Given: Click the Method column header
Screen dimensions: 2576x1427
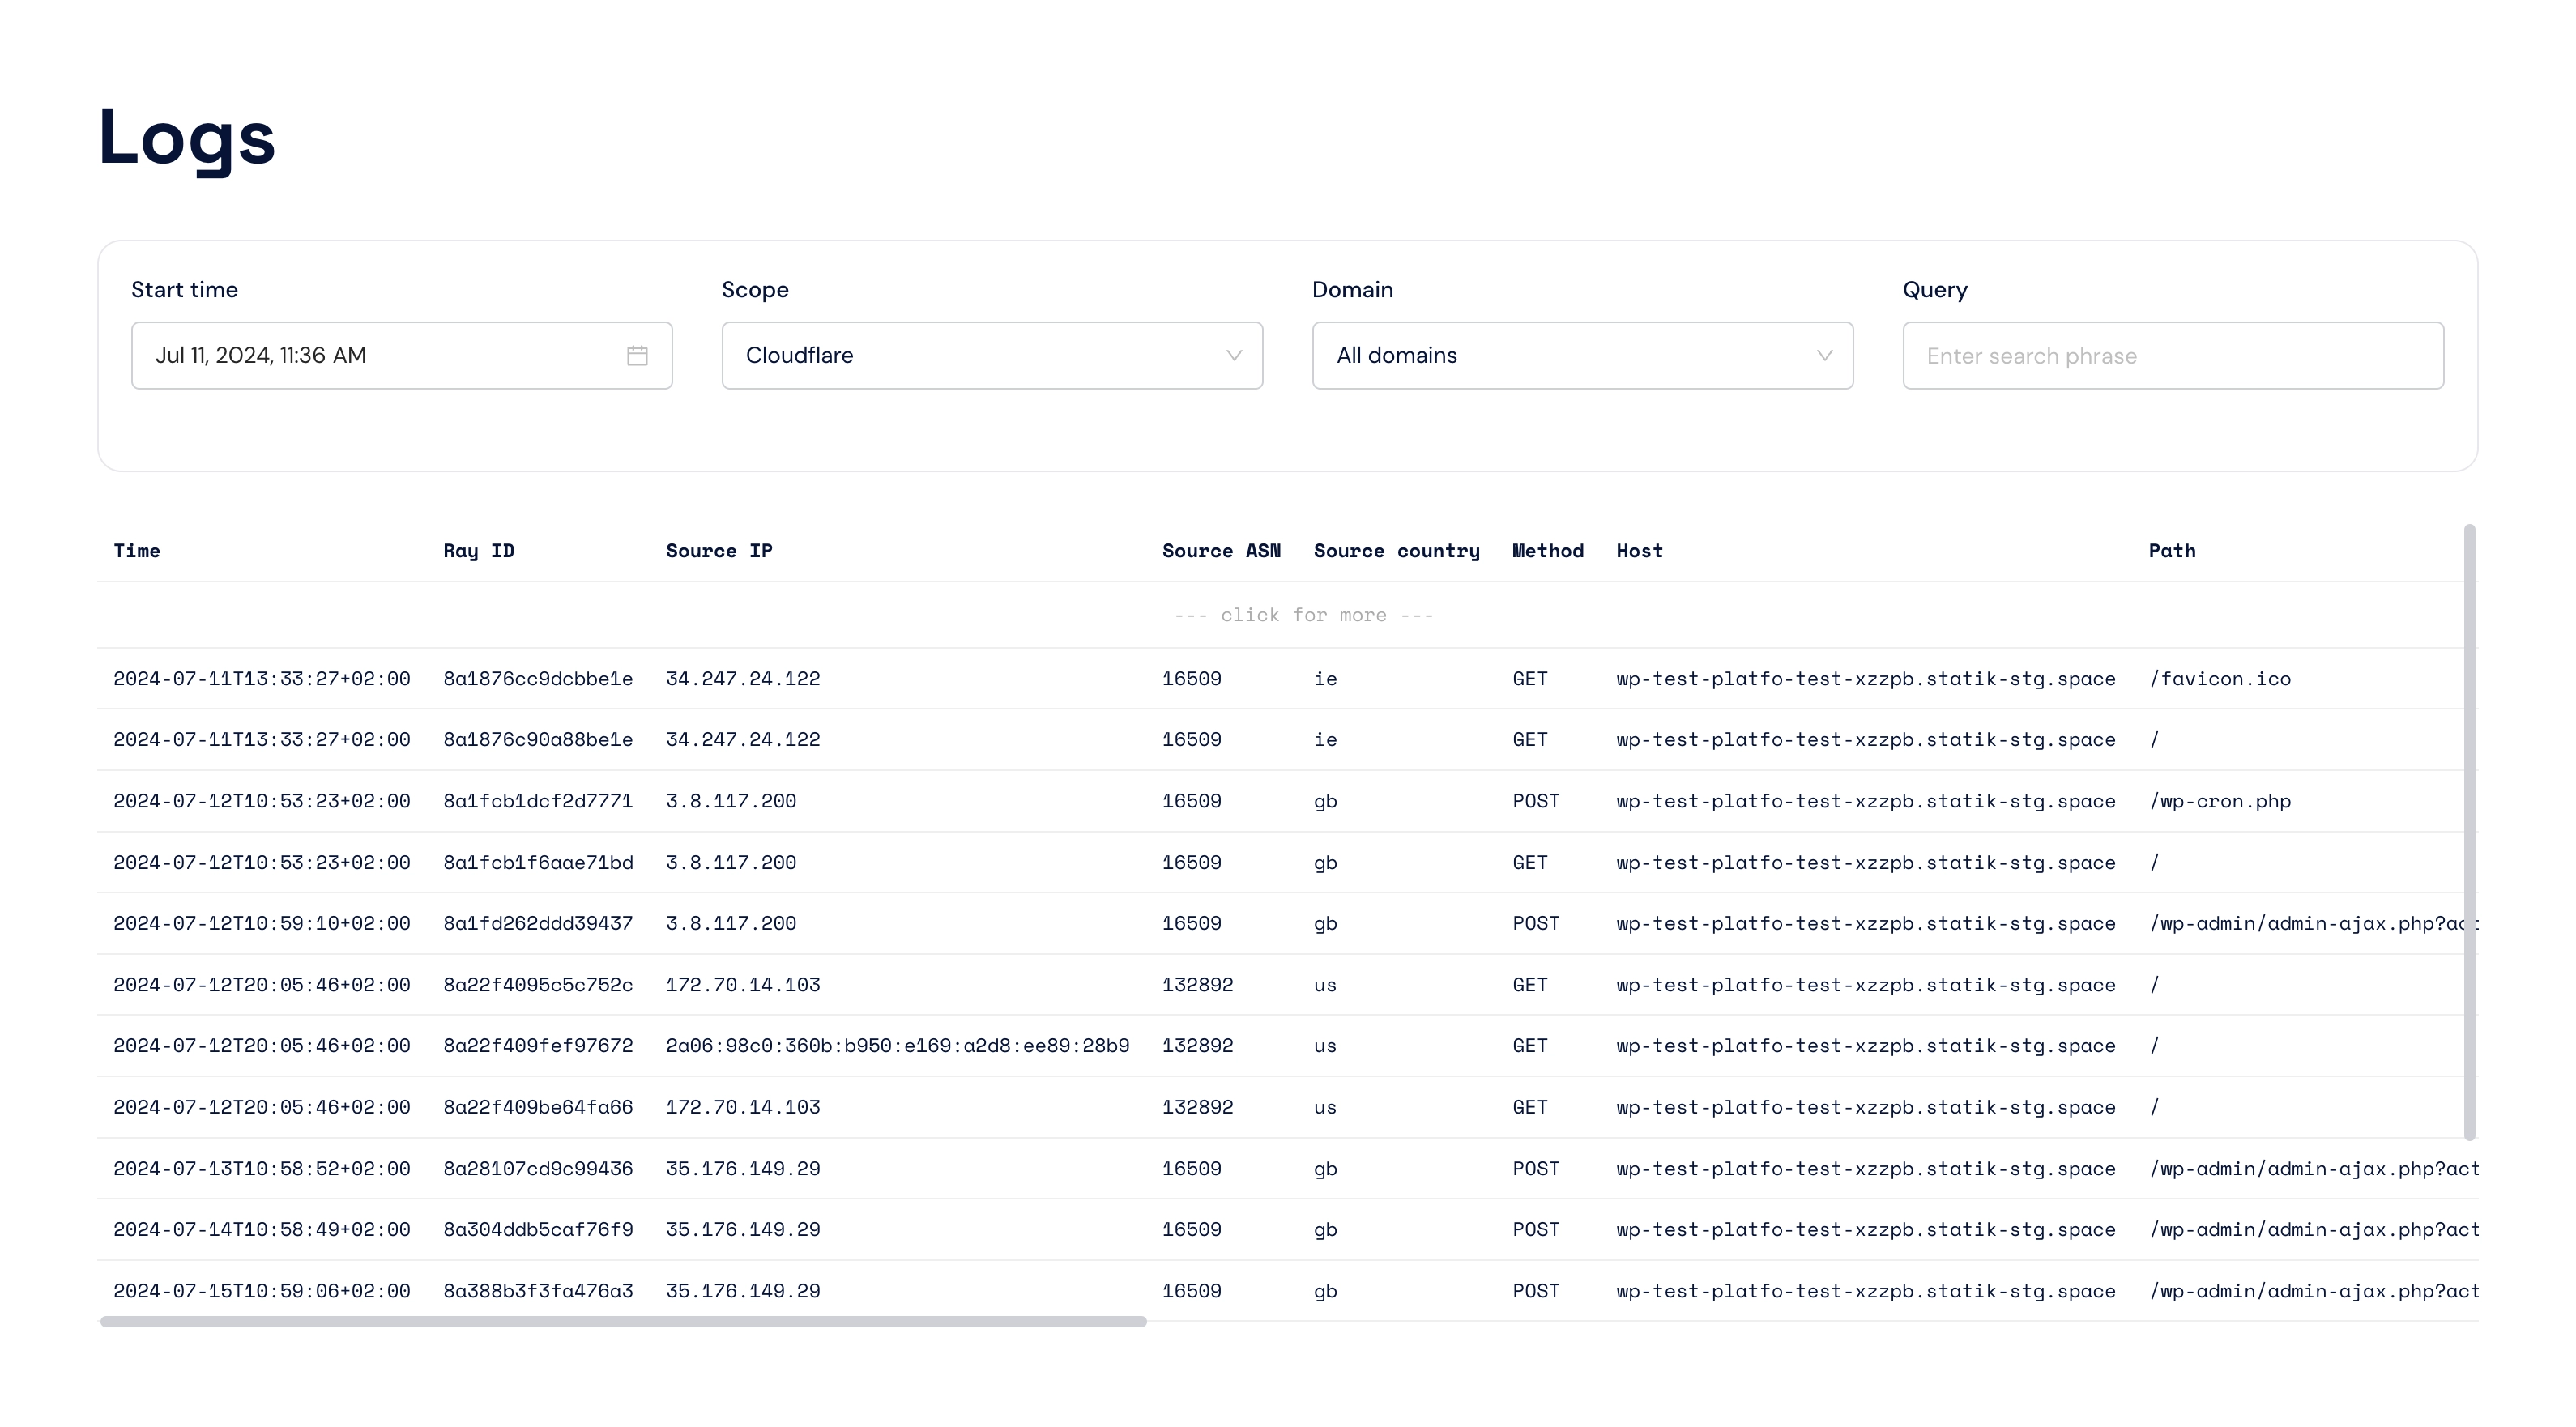Looking at the screenshot, I should 1548,550.
